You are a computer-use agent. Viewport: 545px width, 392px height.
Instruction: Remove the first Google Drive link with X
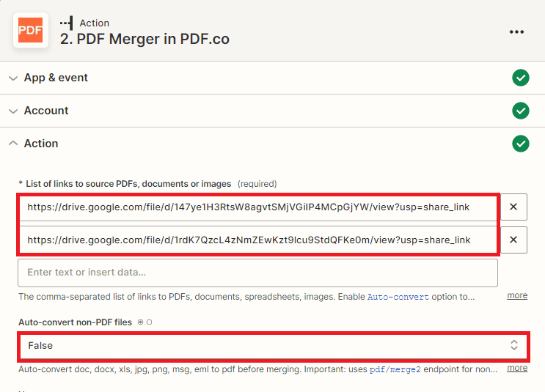coord(513,207)
